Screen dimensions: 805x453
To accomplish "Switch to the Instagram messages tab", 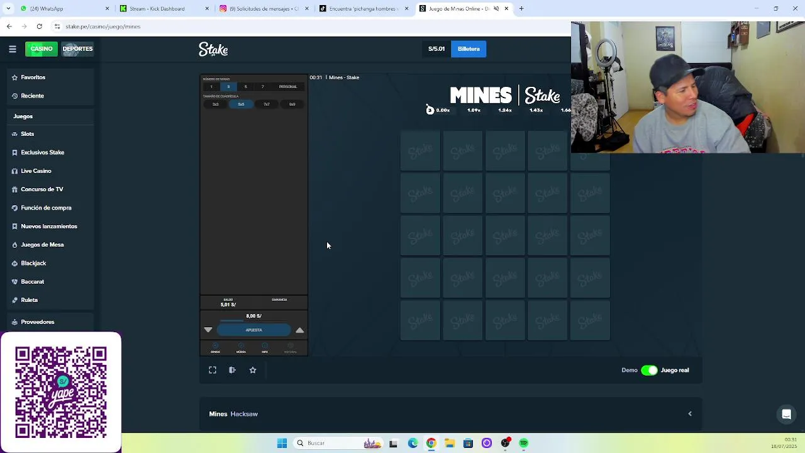I will (263, 9).
